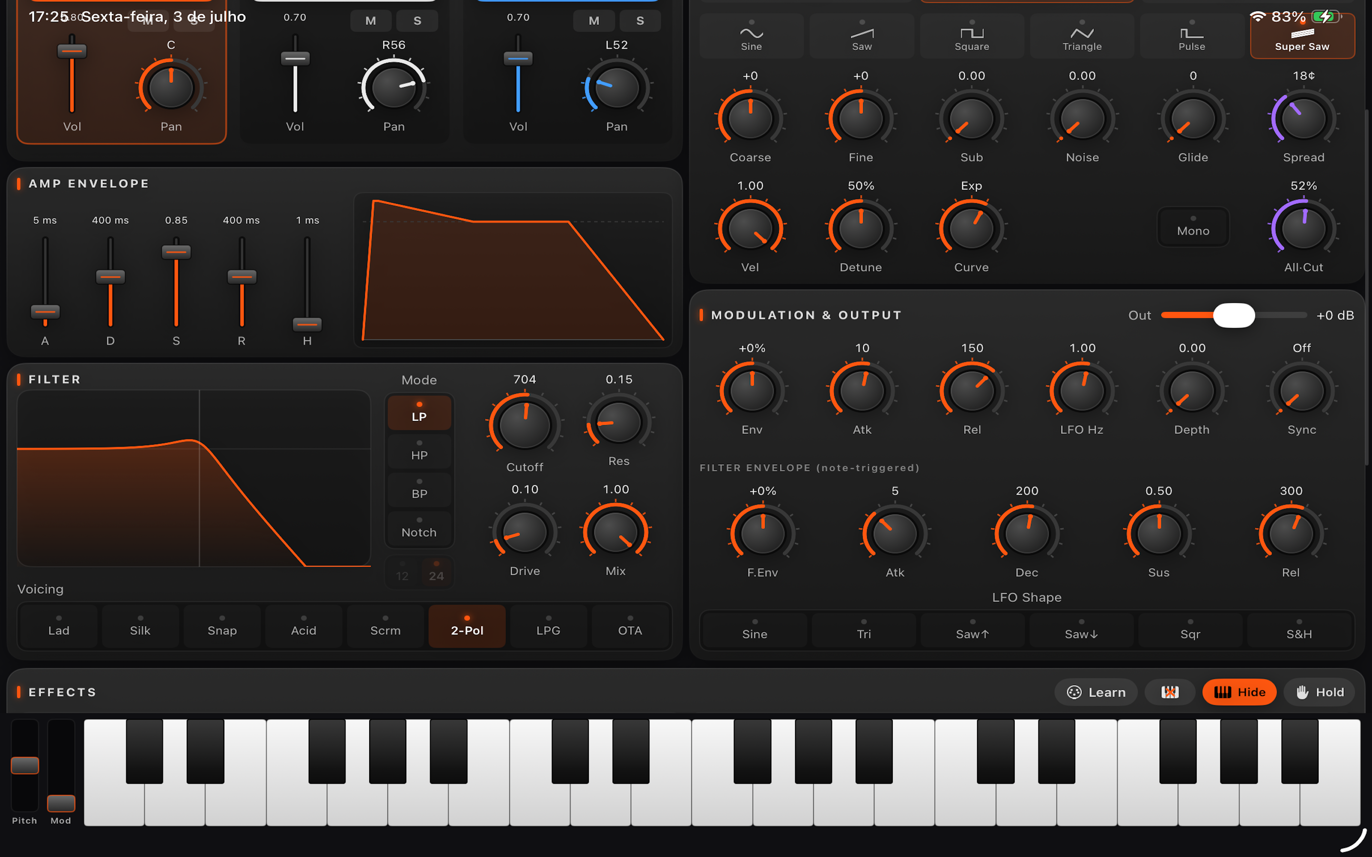1372x857 pixels.
Task: Click the MIDI Learn button
Action: tap(1096, 692)
